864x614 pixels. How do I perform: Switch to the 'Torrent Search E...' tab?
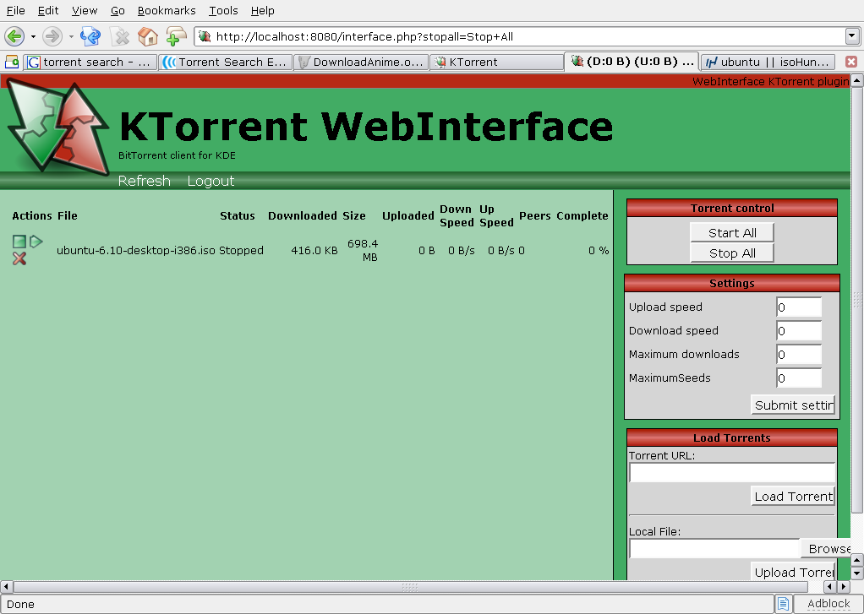click(x=226, y=62)
